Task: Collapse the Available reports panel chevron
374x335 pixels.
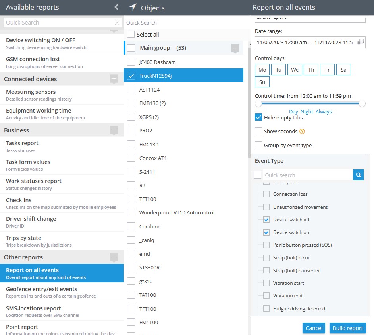Action: (116, 7)
